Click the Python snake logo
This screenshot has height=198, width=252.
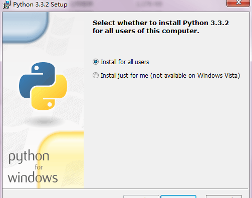(43, 86)
